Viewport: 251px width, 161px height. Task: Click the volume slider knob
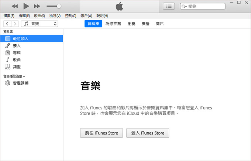click(59, 6)
